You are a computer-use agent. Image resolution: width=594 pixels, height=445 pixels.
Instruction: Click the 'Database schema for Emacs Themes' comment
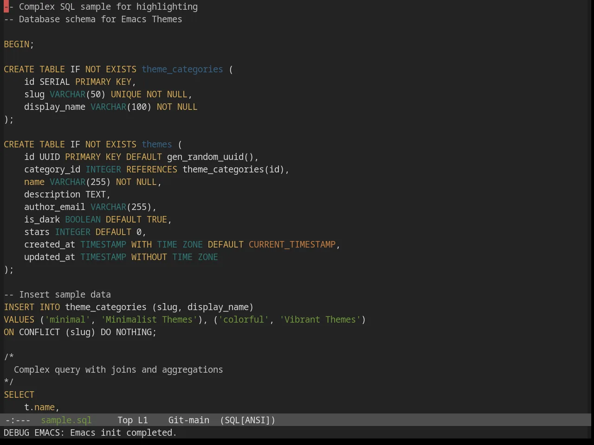click(x=93, y=19)
